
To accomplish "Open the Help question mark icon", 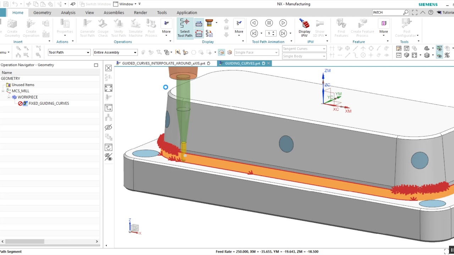I will (x=431, y=12).
